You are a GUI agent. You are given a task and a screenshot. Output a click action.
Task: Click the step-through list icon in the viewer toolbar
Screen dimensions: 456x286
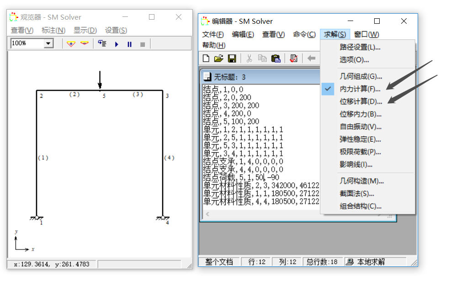pyautogui.click(x=102, y=43)
